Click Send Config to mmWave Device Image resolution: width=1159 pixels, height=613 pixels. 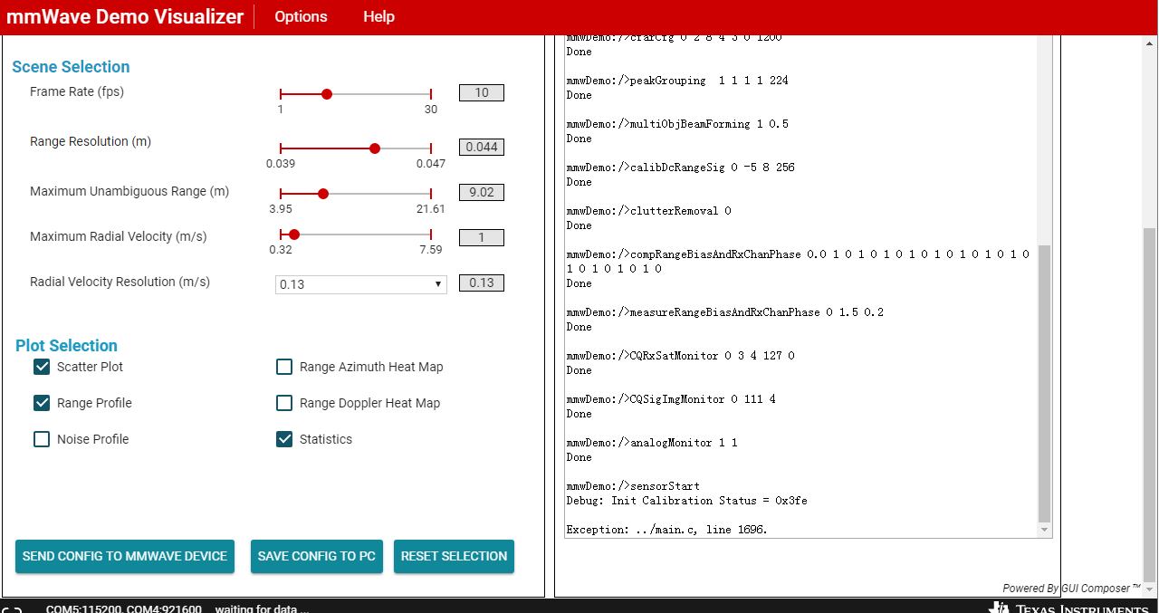[125, 556]
